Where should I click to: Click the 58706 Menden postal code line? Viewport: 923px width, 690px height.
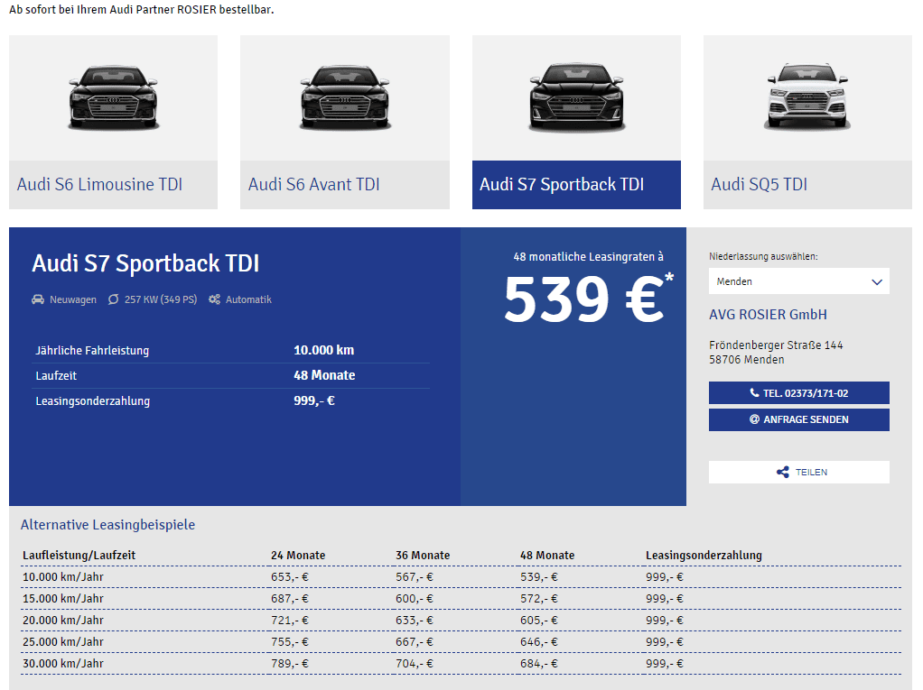746,360
